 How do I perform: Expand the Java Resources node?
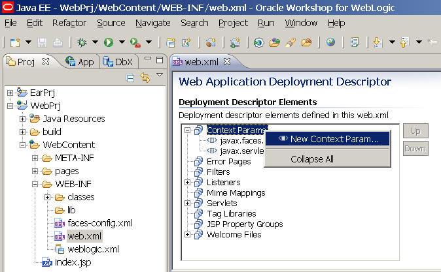[22, 119]
